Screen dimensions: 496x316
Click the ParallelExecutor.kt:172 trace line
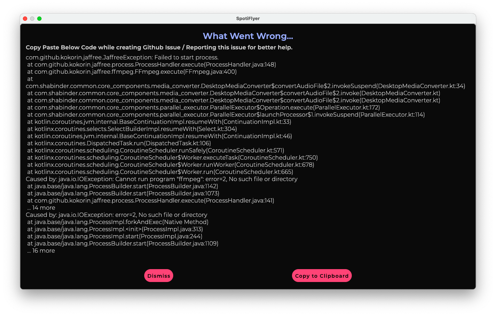click(x=204, y=107)
